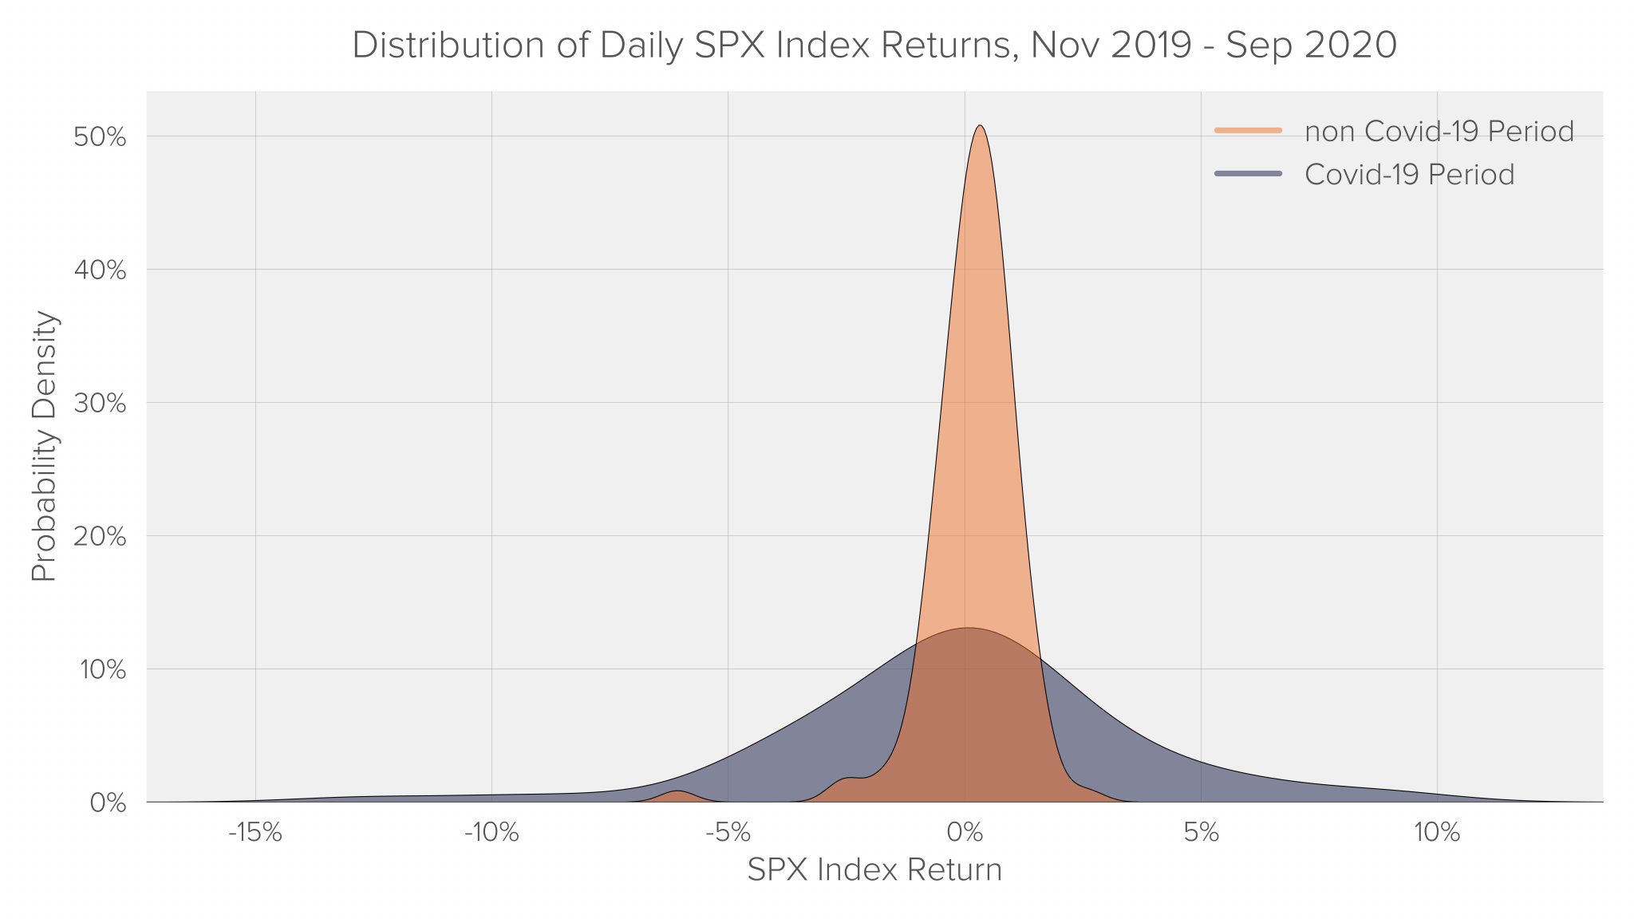Click the 50% y-axis tick label
Viewport: 1634px width, 919px height.
[100, 137]
